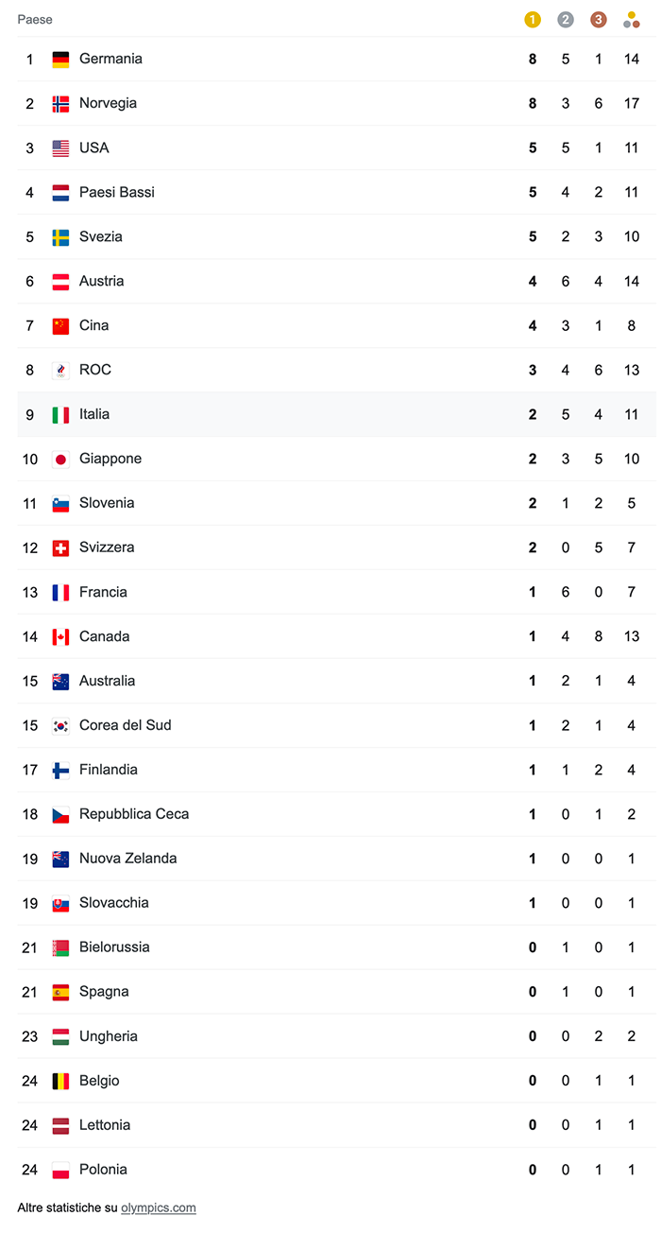The image size is (661, 1233).
Task: Click the Repubblica Ceca country name
Action: tap(134, 814)
